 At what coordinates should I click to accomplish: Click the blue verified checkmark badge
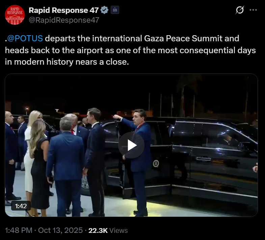(x=104, y=10)
